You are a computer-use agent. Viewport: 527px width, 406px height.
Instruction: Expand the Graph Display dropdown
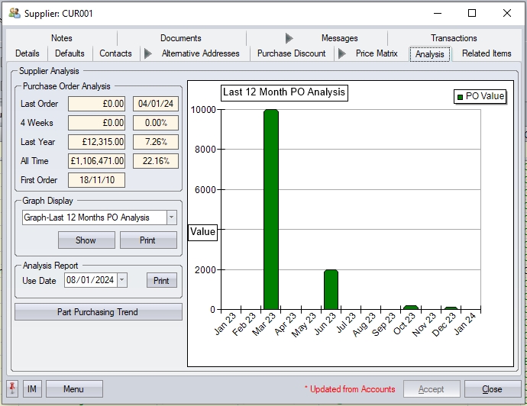pyautogui.click(x=171, y=217)
